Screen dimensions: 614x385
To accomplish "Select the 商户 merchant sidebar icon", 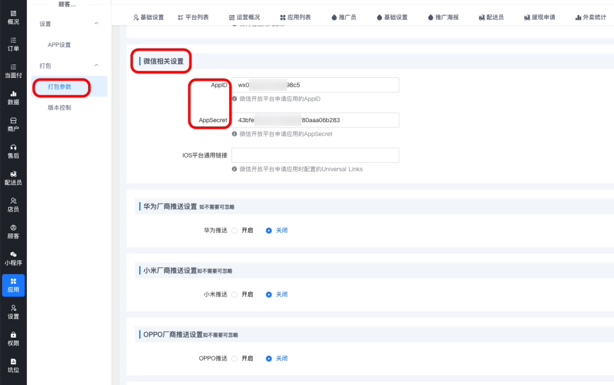I will point(13,125).
